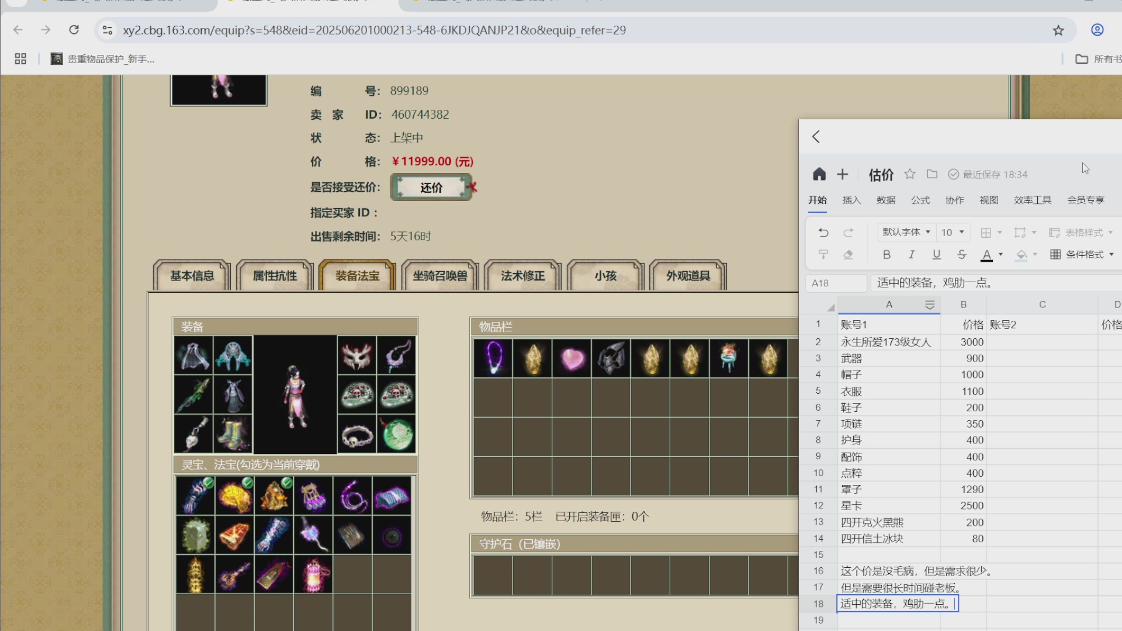This screenshot has width=1122, height=631.
Task: Apply the font color A button
Action: coord(986,255)
